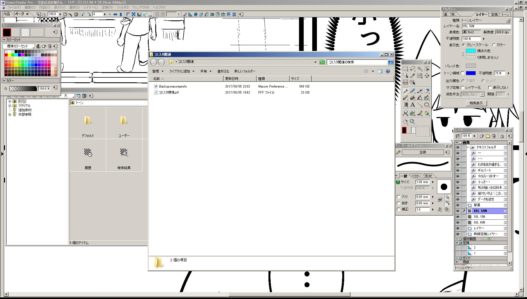Pick the Lasso selection tool
527x299 pixels.
pos(412,69)
